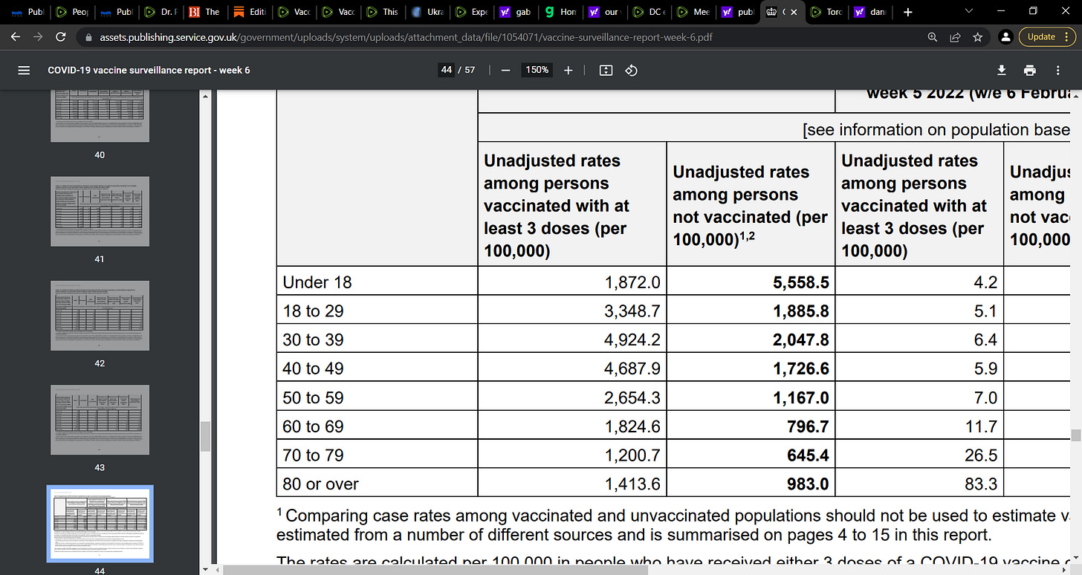
Task: Select page 41 thumbnail
Action: tap(100, 211)
